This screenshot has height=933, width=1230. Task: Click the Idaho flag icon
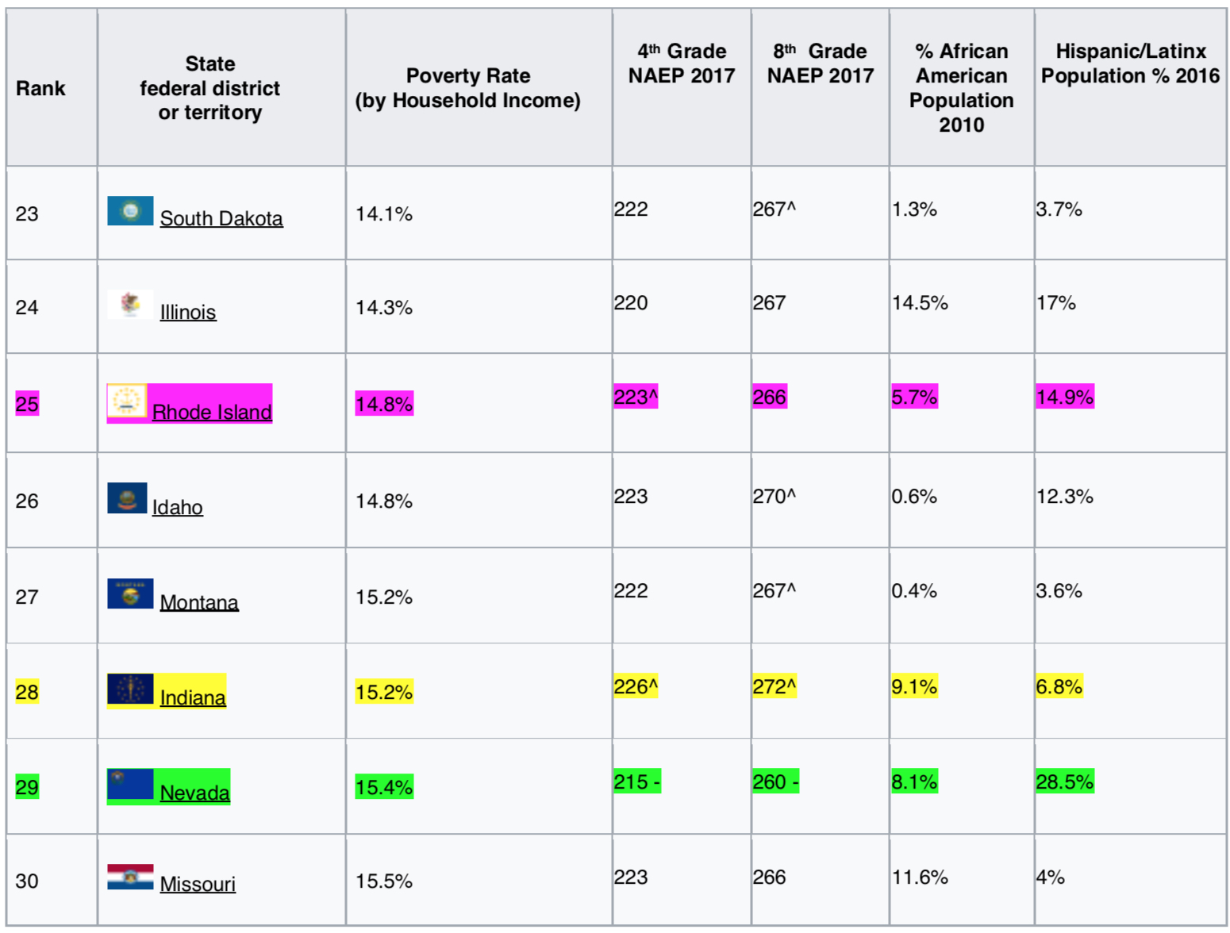pyautogui.click(x=127, y=498)
